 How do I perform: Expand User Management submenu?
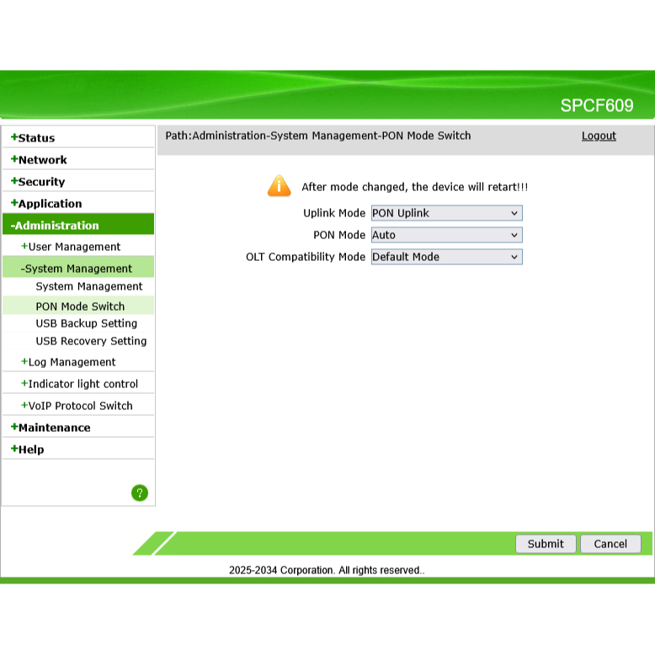(74, 247)
